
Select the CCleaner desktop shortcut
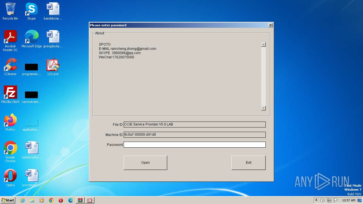click(x=10, y=67)
